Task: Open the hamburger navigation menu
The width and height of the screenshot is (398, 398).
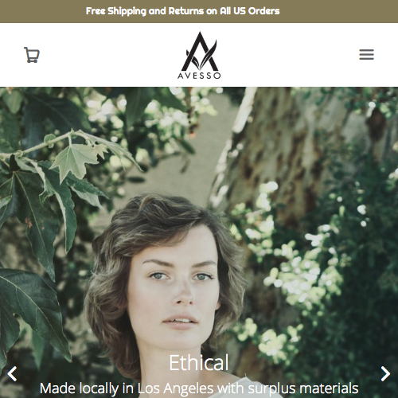Action: [x=366, y=54]
